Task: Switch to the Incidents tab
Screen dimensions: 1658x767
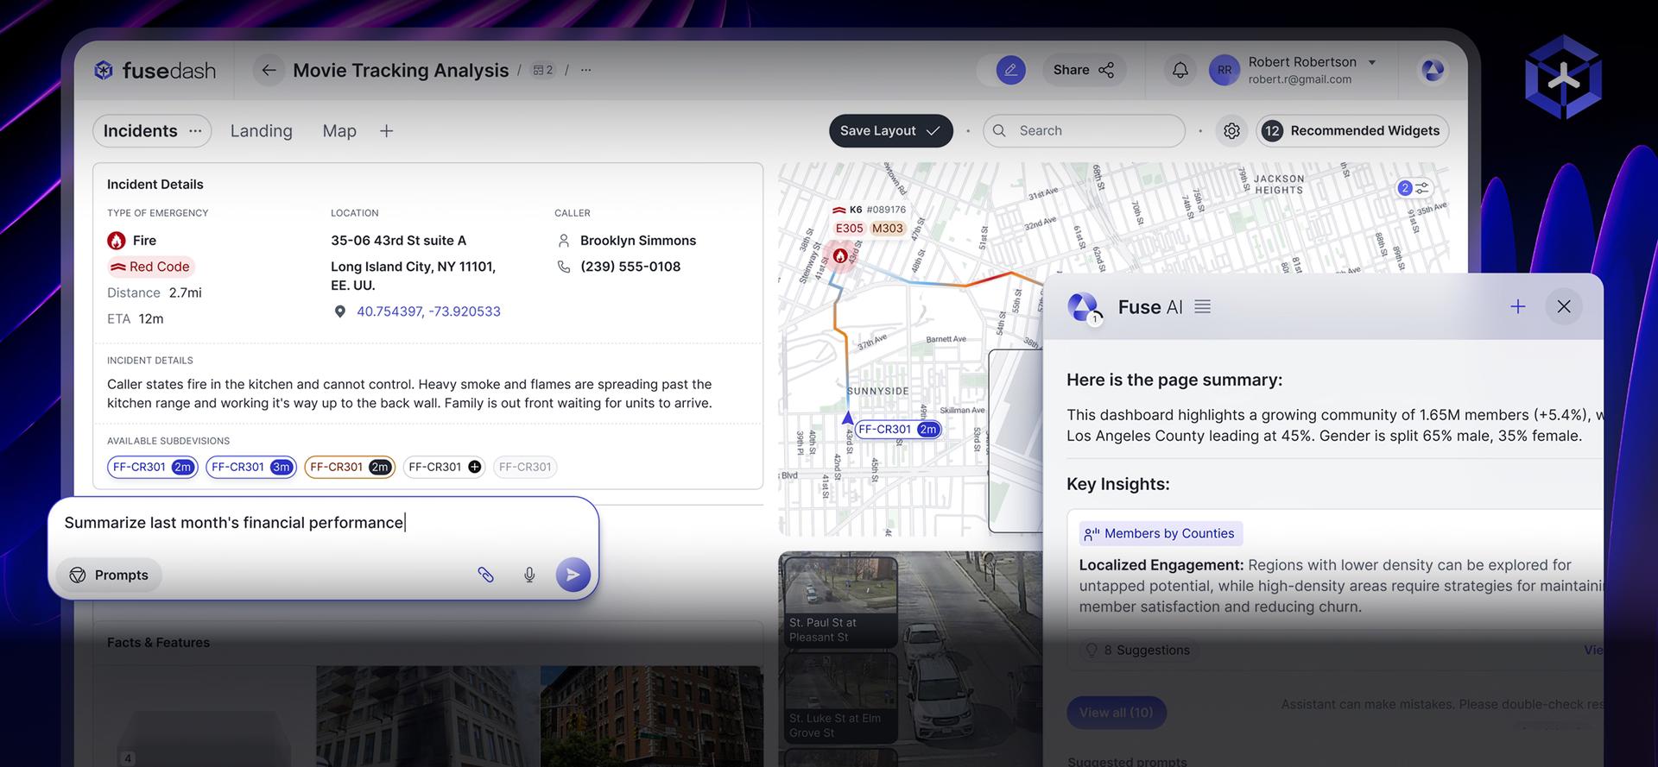Action: pos(140,130)
